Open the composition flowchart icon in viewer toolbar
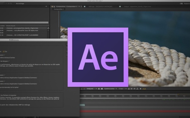The image size is (190, 118). tap(137, 89)
